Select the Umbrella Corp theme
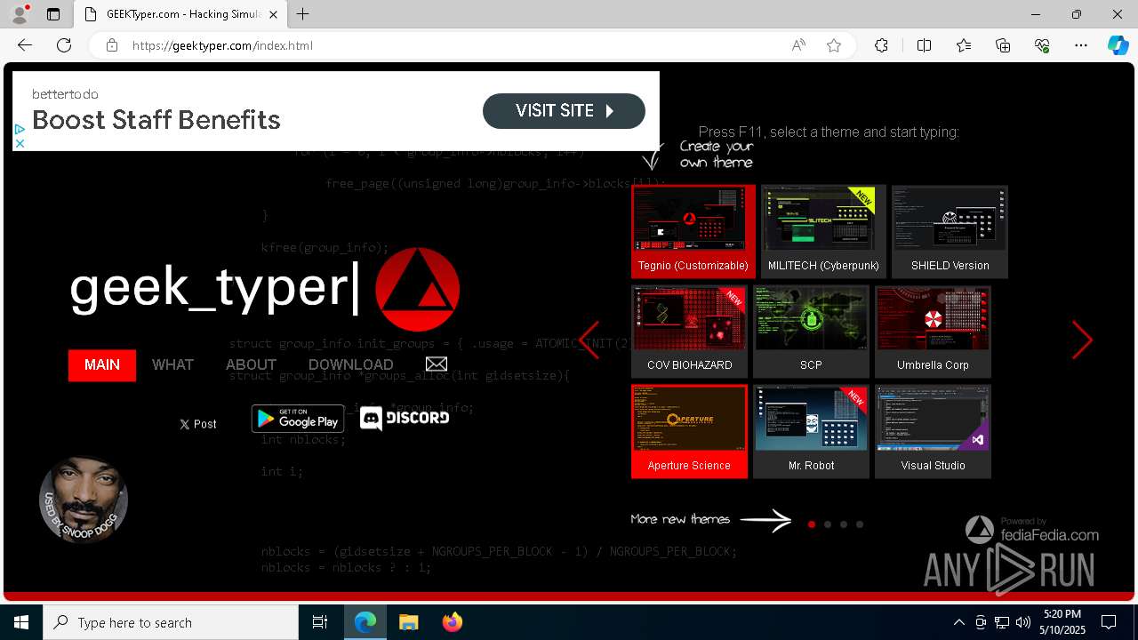 click(933, 332)
